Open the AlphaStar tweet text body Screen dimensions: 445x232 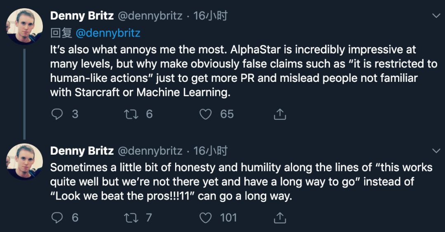point(231,71)
